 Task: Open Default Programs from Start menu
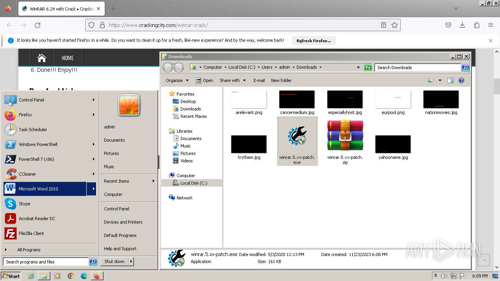tap(129, 235)
